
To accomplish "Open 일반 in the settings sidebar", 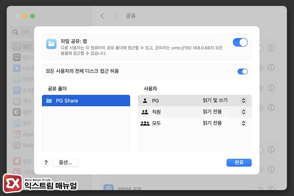I will (22, 46).
